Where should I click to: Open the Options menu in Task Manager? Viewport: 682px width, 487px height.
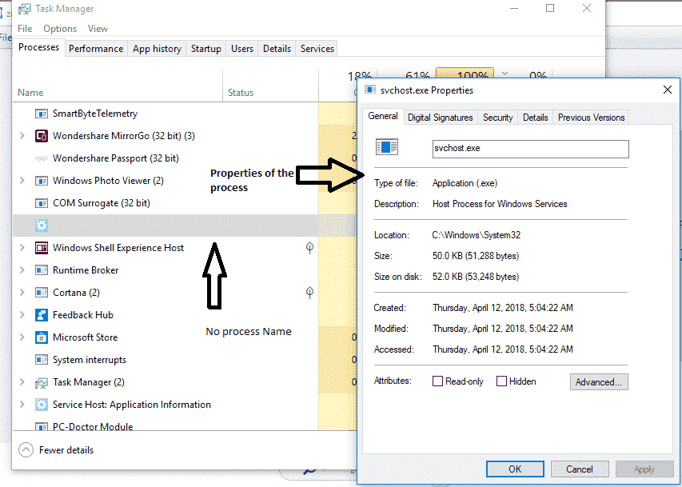[60, 29]
